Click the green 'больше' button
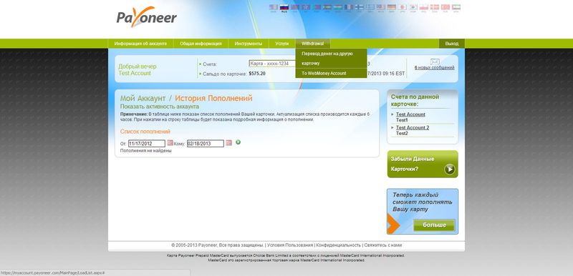This screenshot has height=276, width=573. (x=434, y=225)
